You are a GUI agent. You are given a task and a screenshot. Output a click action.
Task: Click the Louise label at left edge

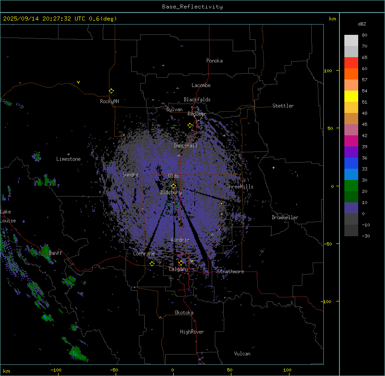pos(8,221)
